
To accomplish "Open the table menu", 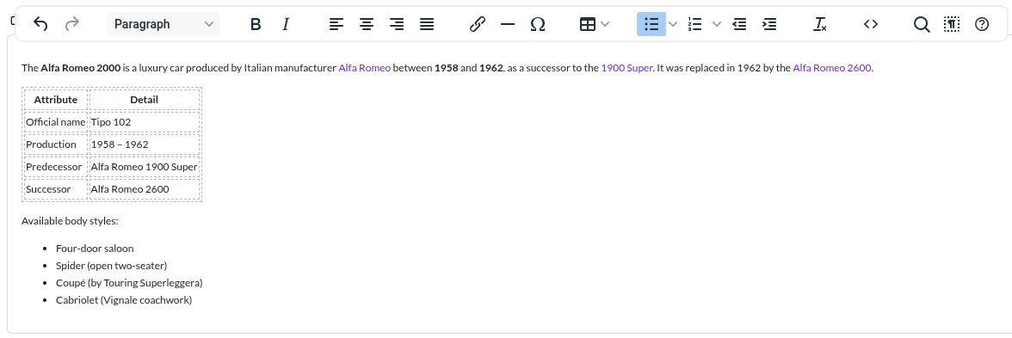I will click(x=594, y=24).
